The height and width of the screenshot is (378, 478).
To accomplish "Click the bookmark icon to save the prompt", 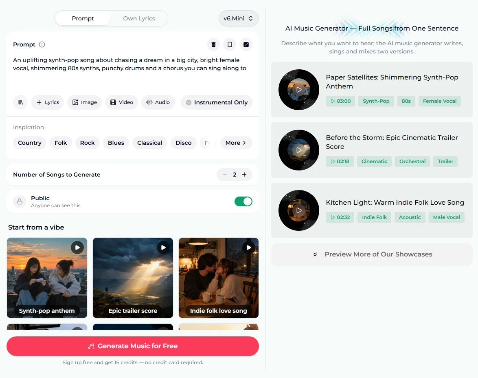I will pos(230,44).
